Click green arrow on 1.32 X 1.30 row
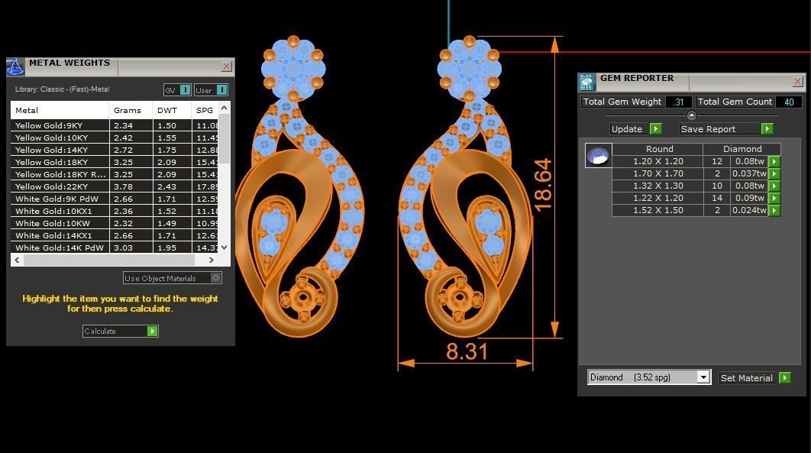The height and width of the screenshot is (453, 811). pos(774,186)
